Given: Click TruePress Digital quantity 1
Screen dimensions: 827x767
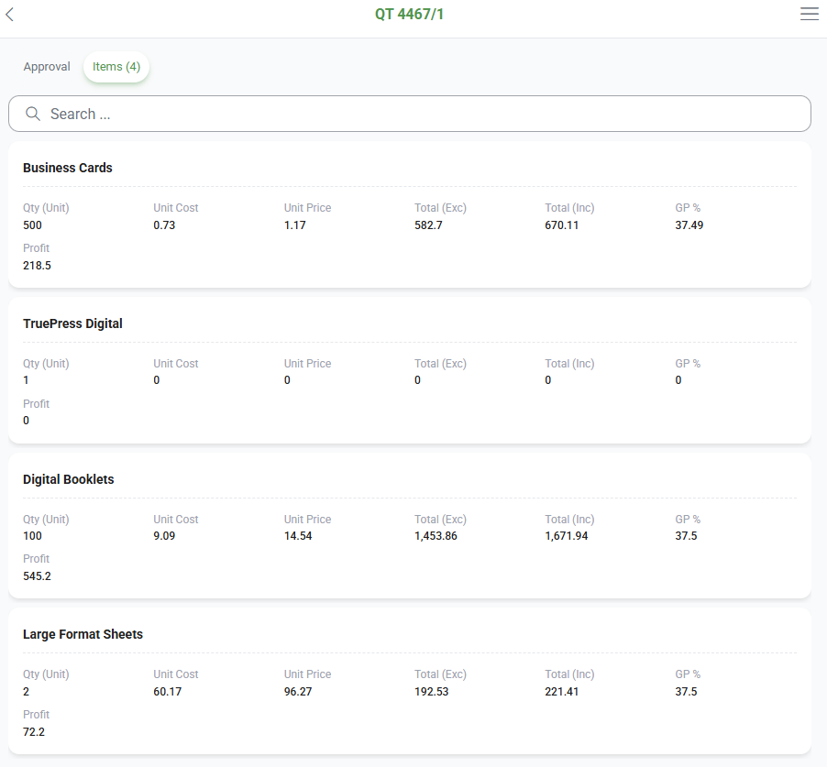Looking at the screenshot, I should [x=26, y=380].
